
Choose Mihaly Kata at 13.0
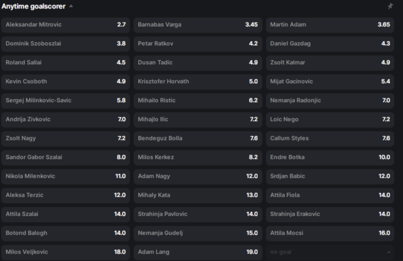pos(198,195)
